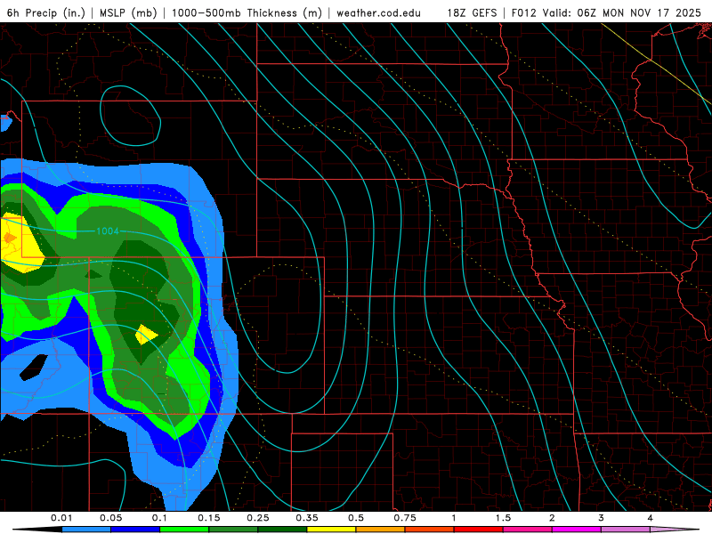Viewport: 712px width, 534px height.
Task: Click the small yellow diamond precipitation maximum
Action: [x=147, y=335]
